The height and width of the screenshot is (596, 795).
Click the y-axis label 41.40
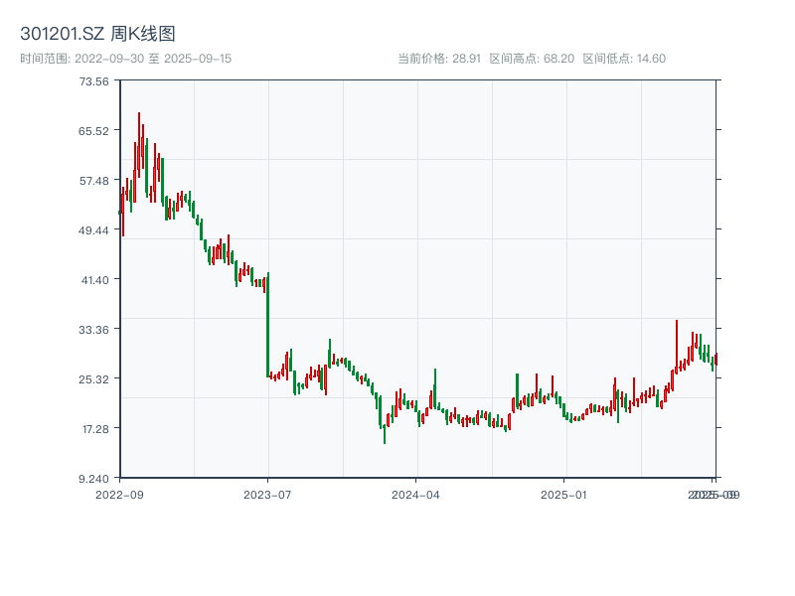[x=94, y=280]
